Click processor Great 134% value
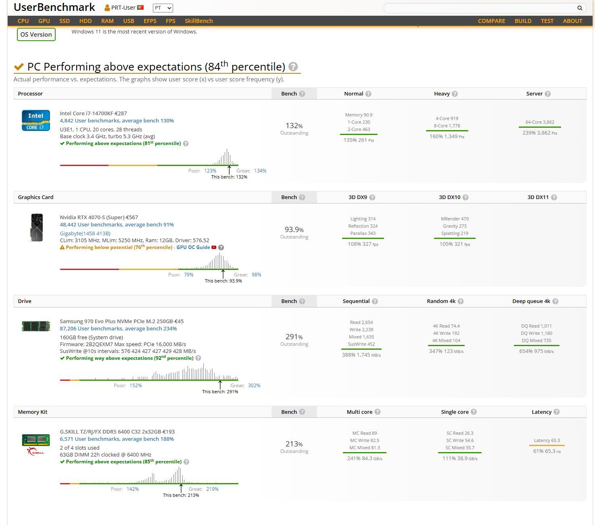 pyautogui.click(x=260, y=171)
